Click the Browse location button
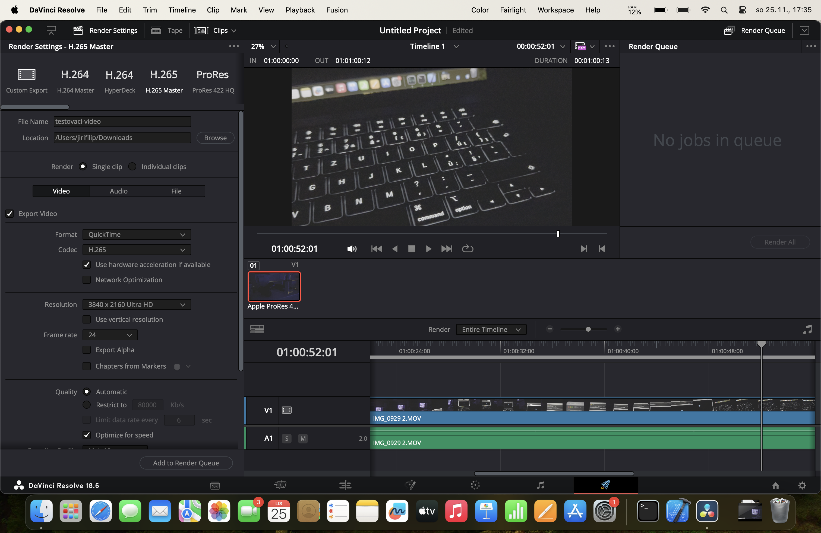821x533 pixels. (215, 138)
